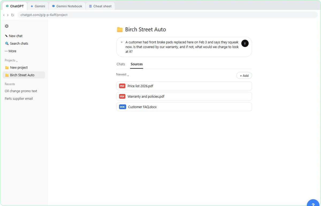The width and height of the screenshot is (321, 206).
Task: Click the browser address bar URL
Action: pyautogui.click(x=44, y=15)
